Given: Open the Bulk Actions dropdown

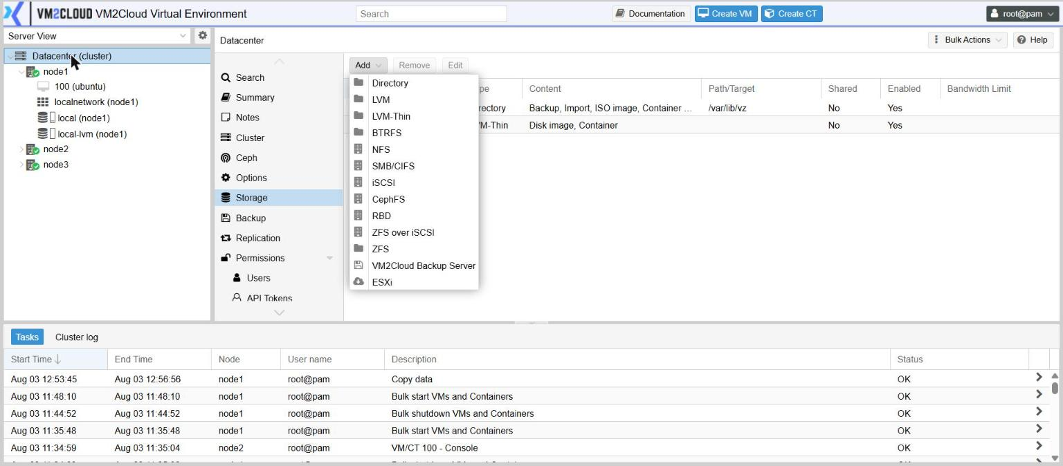Looking at the screenshot, I should coord(967,40).
